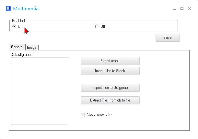The image size is (198, 139).
Task: Open the Image tab
Action: click(32, 48)
